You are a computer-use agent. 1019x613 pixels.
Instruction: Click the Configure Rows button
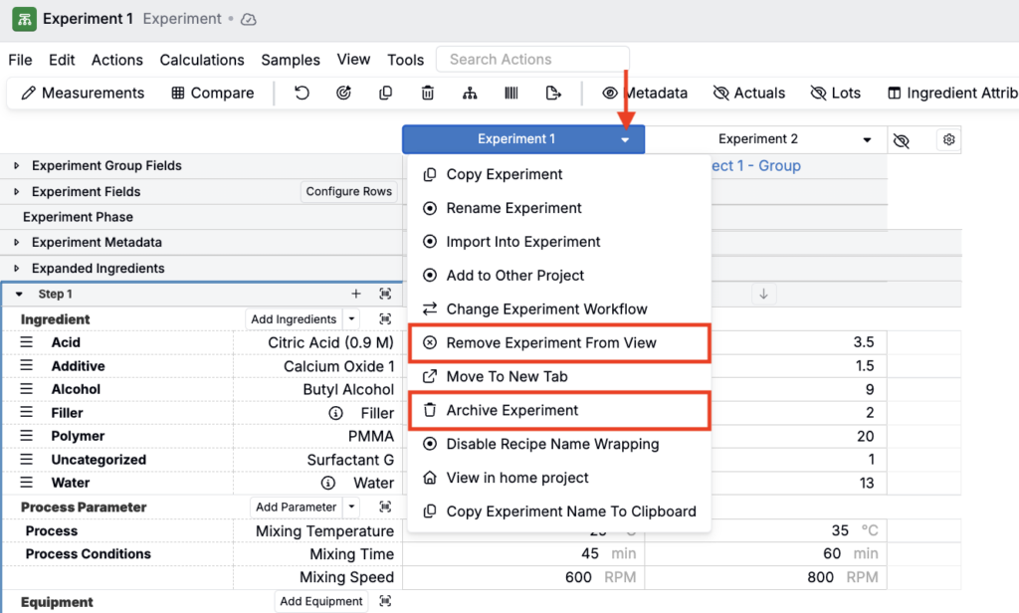point(348,192)
